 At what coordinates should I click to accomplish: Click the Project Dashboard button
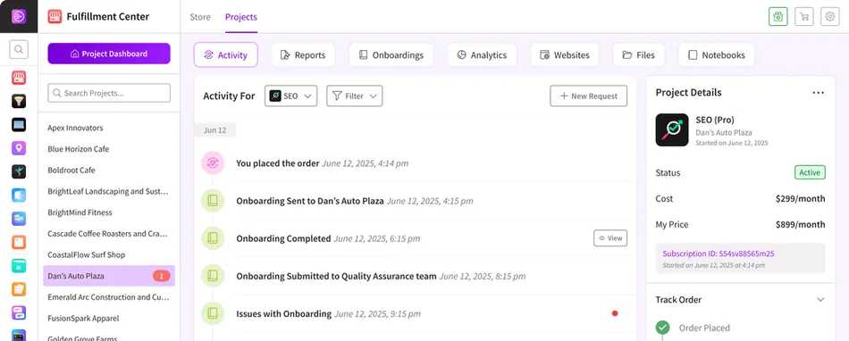point(109,54)
